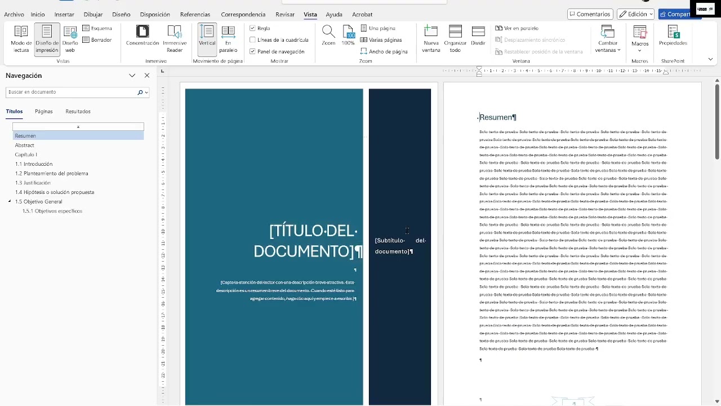Click the search magnifier in Navegación
The width and height of the screenshot is (721, 406).
click(140, 92)
